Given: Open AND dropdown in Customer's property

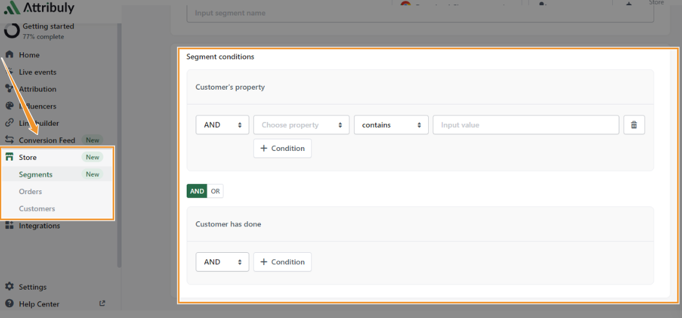Looking at the screenshot, I should 222,125.
